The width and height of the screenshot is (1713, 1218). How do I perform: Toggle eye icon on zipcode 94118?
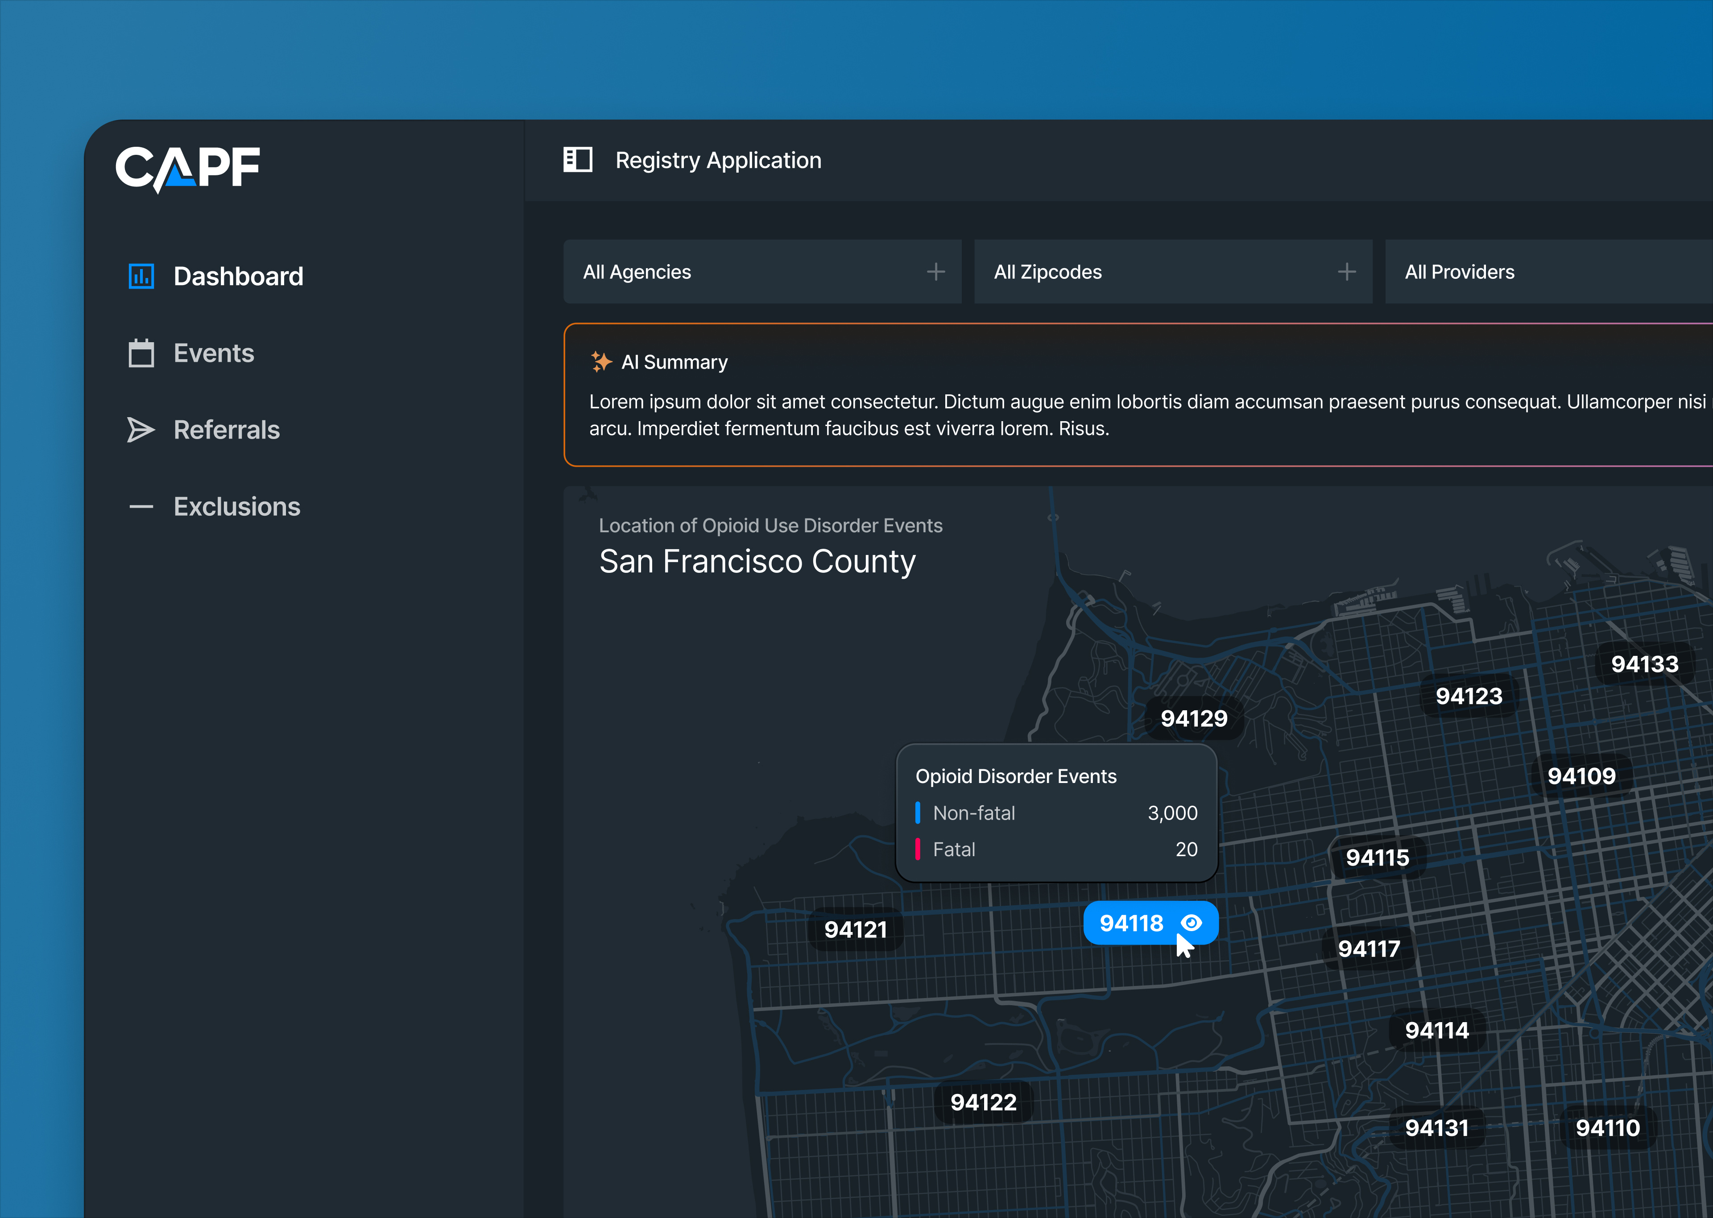(x=1191, y=923)
